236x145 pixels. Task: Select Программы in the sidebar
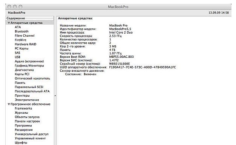(x=23, y=126)
